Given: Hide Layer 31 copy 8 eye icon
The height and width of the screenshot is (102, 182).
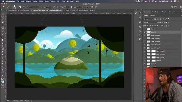Looking at the screenshot, I should [x=144, y=35].
